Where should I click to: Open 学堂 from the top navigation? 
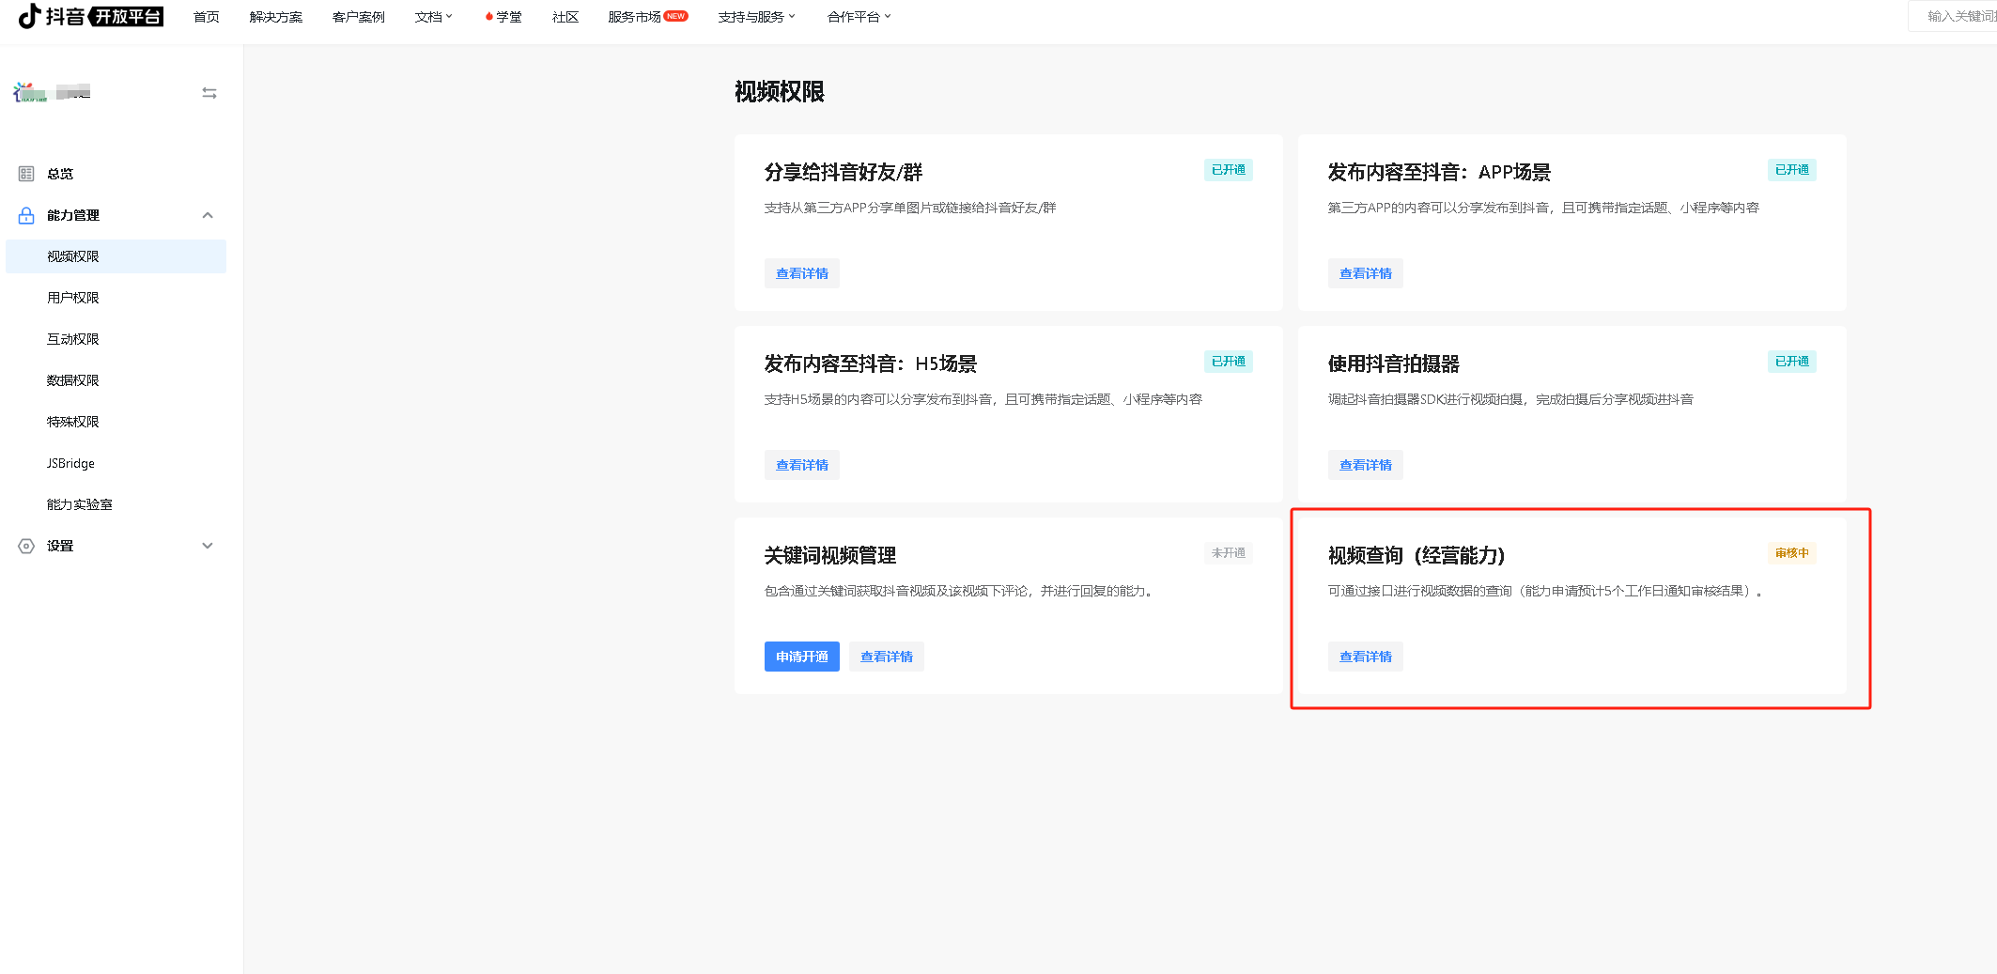pyautogui.click(x=507, y=17)
